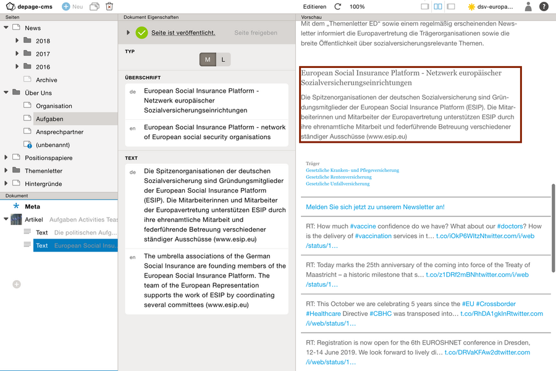Open the Editieren menu
This screenshot has width=556, height=371.
pyautogui.click(x=314, y=7)
